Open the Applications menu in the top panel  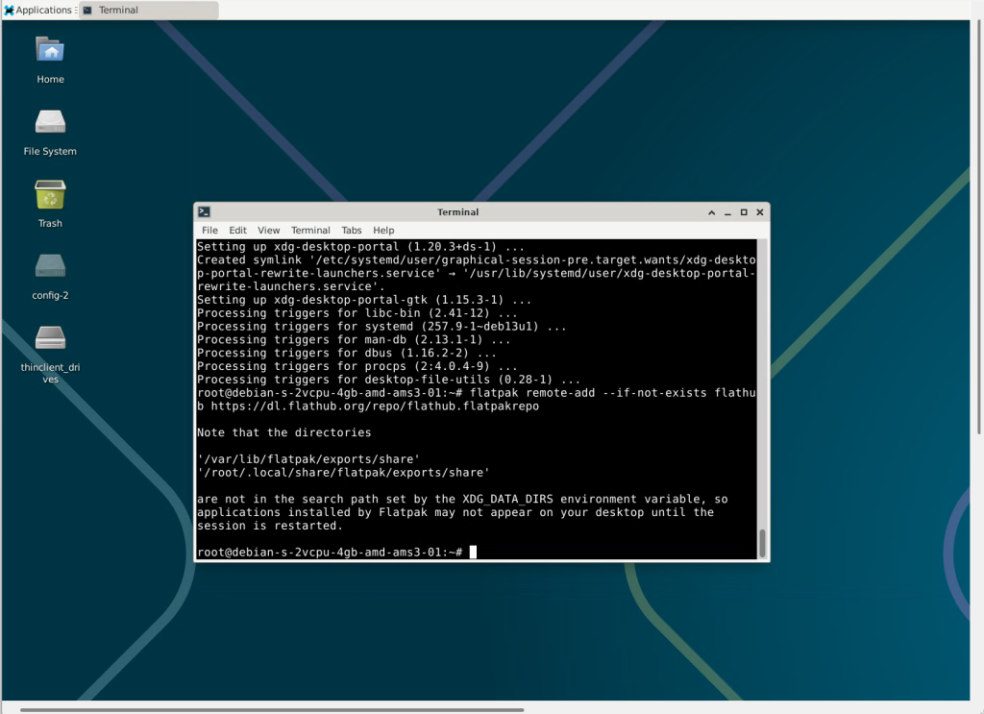pyautogui.click(x=38, y=10)
